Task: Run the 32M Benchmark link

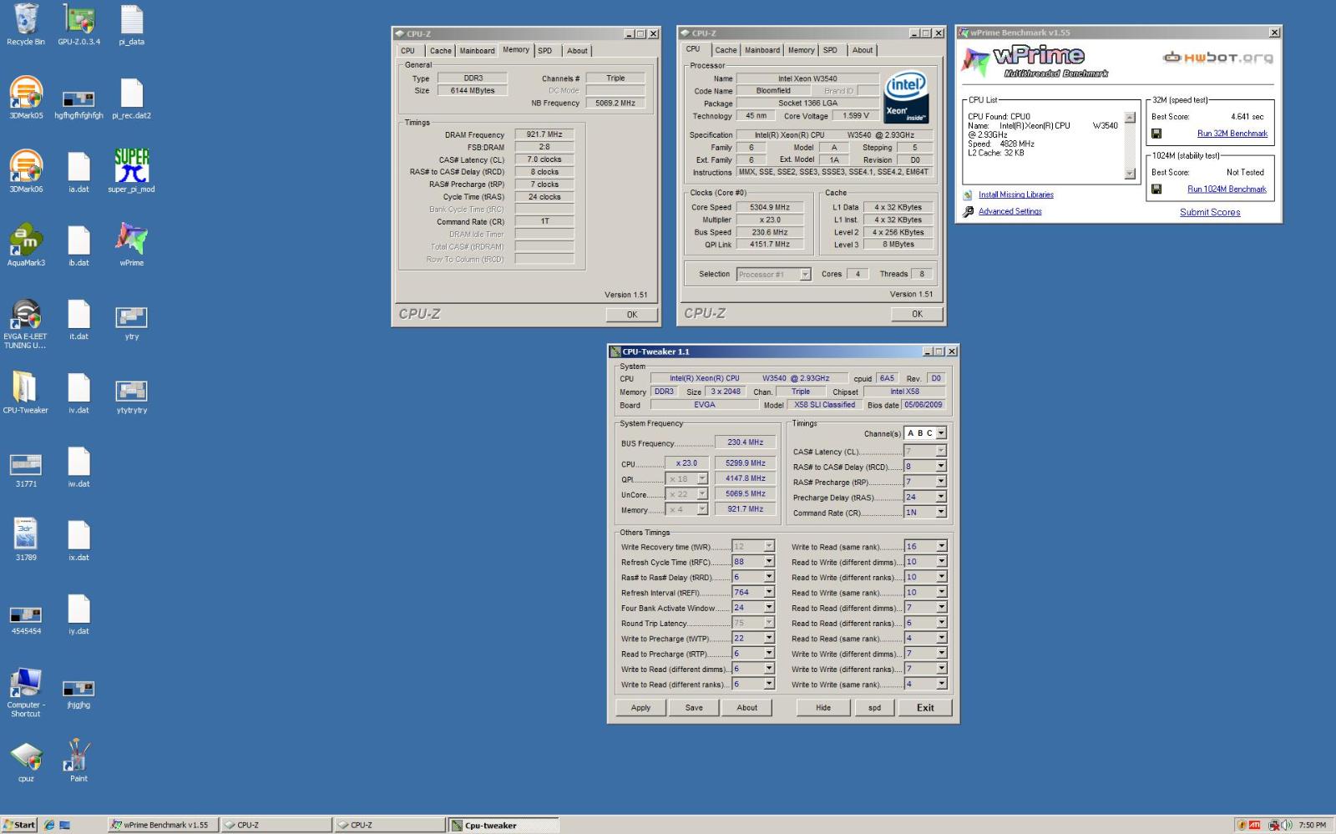Action: click(1232, 134)
